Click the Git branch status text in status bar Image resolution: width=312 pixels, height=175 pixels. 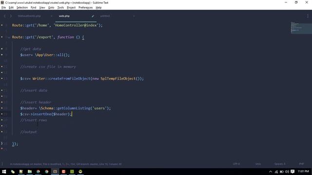coord(66,164)
